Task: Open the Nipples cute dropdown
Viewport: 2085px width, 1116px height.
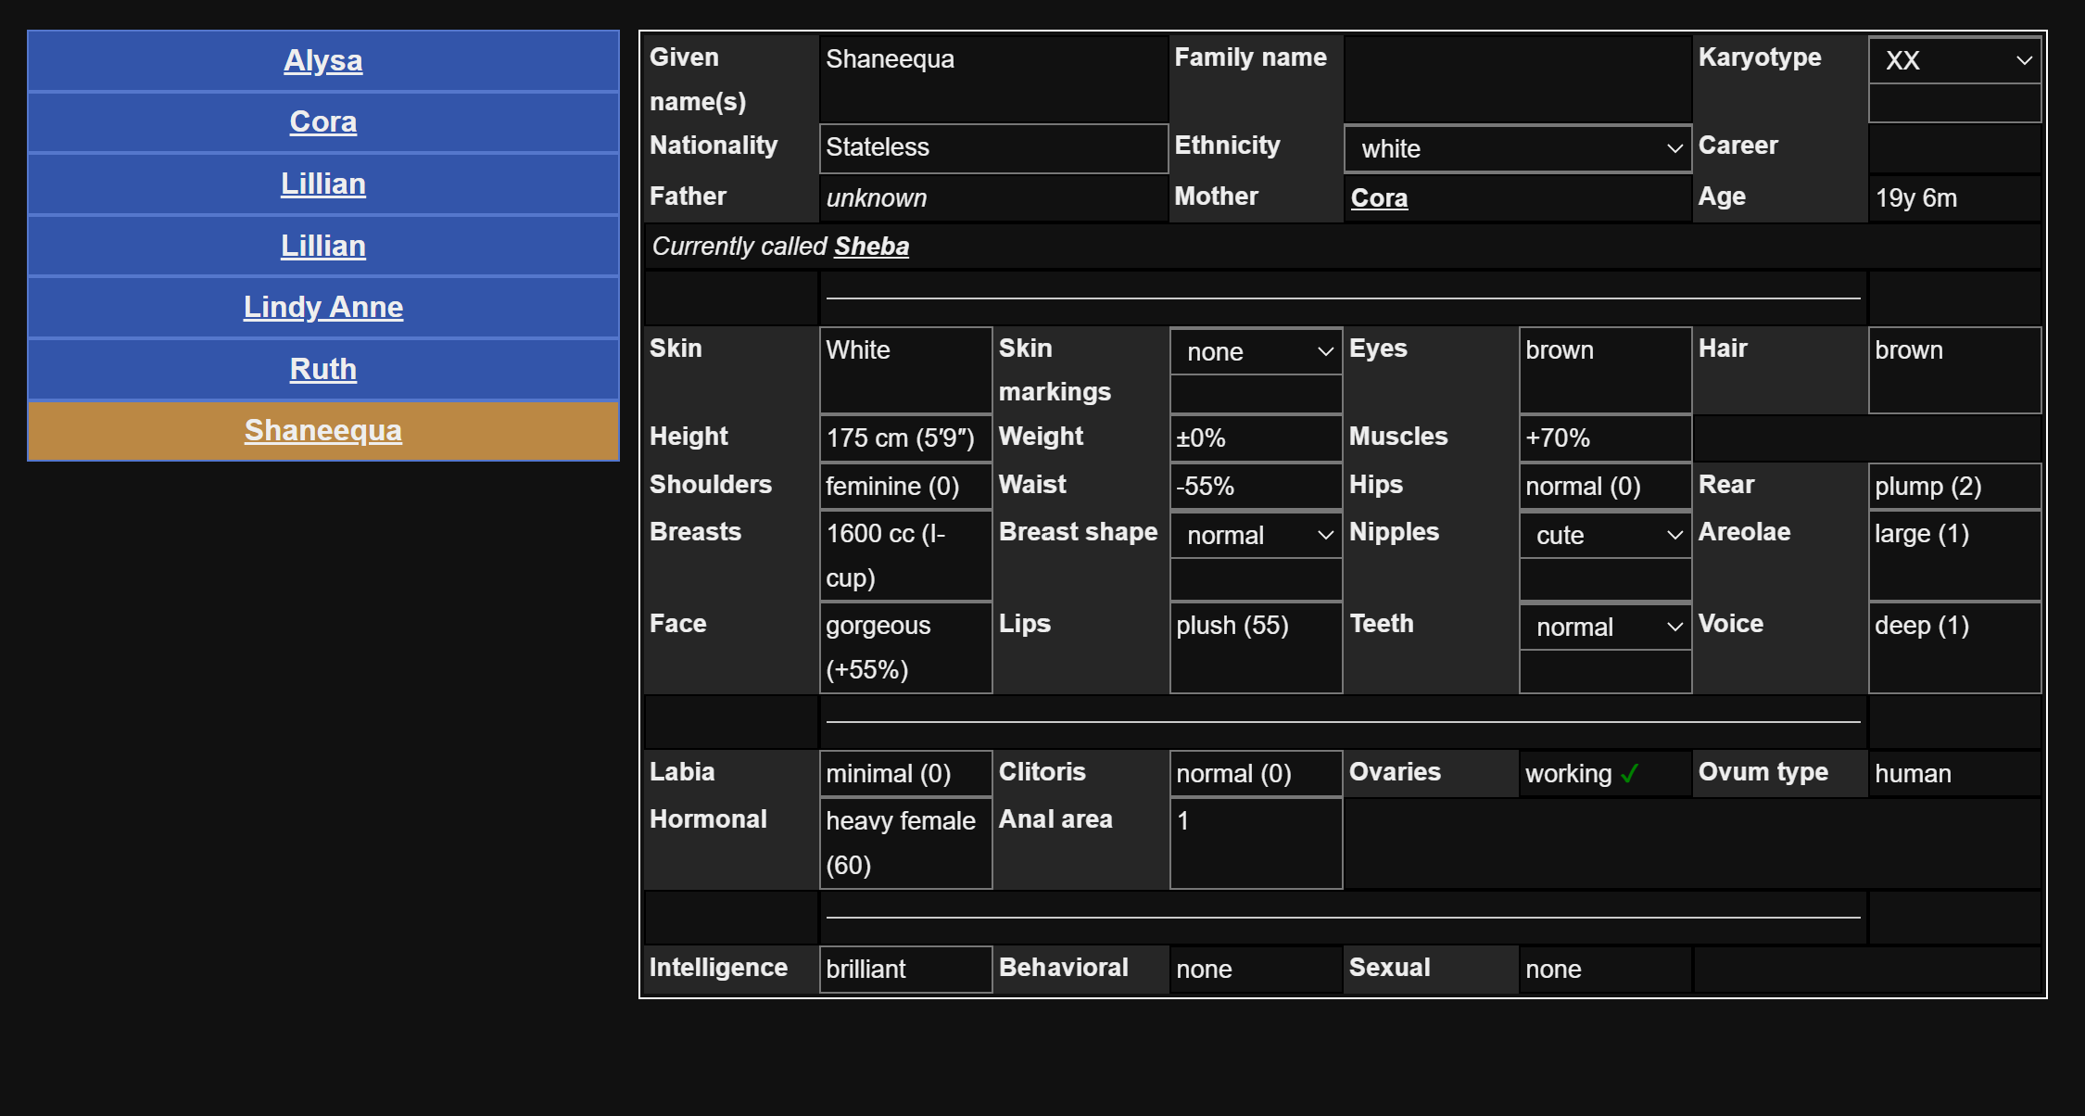Action: pyautogui.click(x=1605, y=535)
